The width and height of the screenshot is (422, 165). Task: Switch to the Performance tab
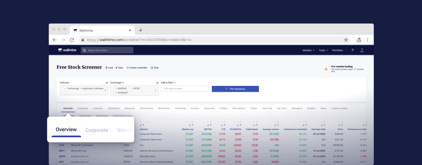click(146, 109)
